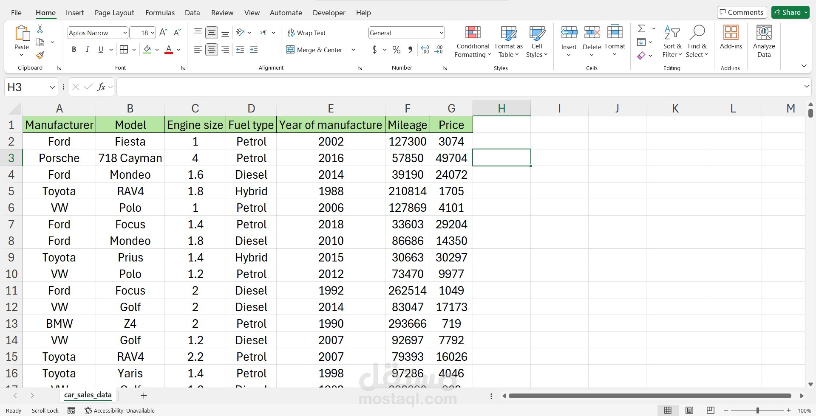Increase font size with larger A
This screenshot has height=416, width=816.
point(163,33)
